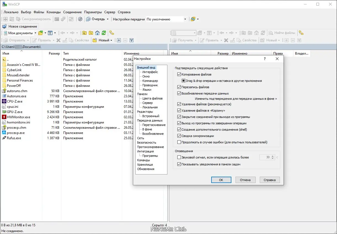Open the "Новый" dropdown in the local panel
337x234 pixels.
coord(111,40)
